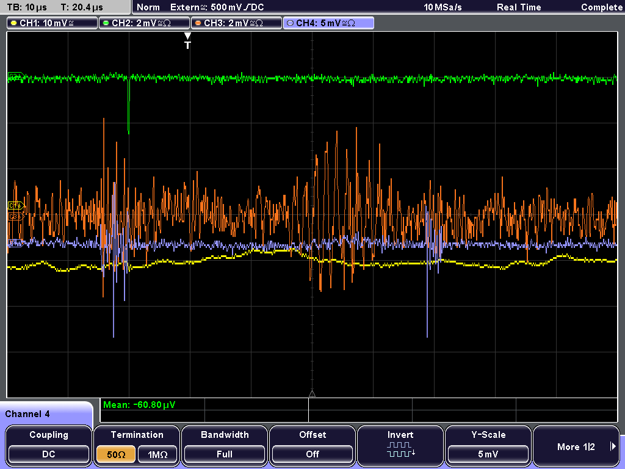Click the Norm trigger mode indicator

(x=148, y=7)
